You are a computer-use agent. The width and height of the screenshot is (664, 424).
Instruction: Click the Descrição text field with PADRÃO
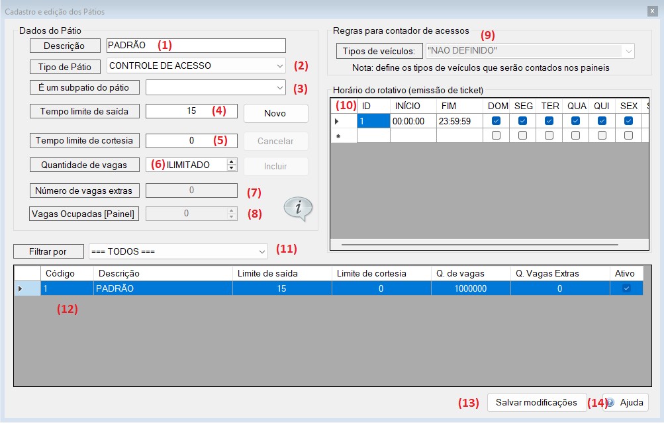(196, 45)
